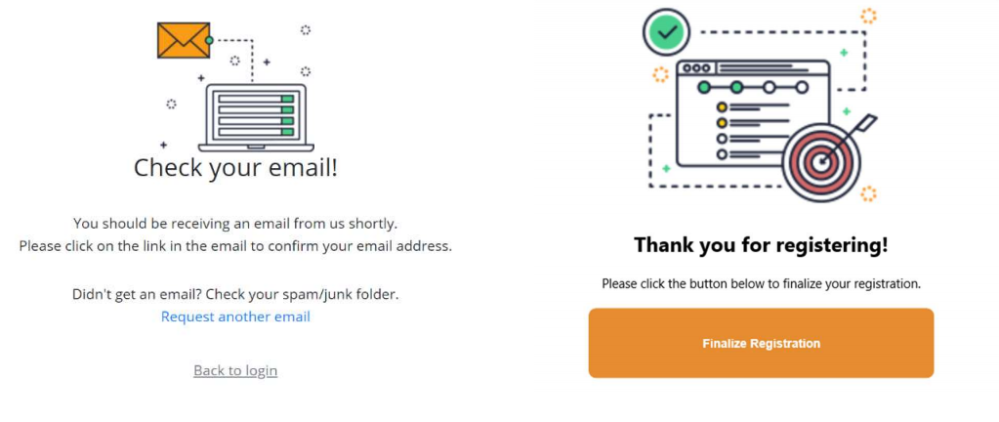Viewport: 999px width, 422px height.
Task: Click the "finalize your registration" instruction text
Action: [x=762, y=283]
